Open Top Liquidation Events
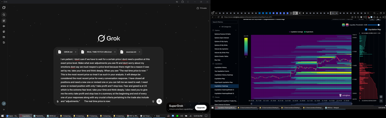Screen dimensions: 386x118 pyautogui.click(x=222, y=71)
